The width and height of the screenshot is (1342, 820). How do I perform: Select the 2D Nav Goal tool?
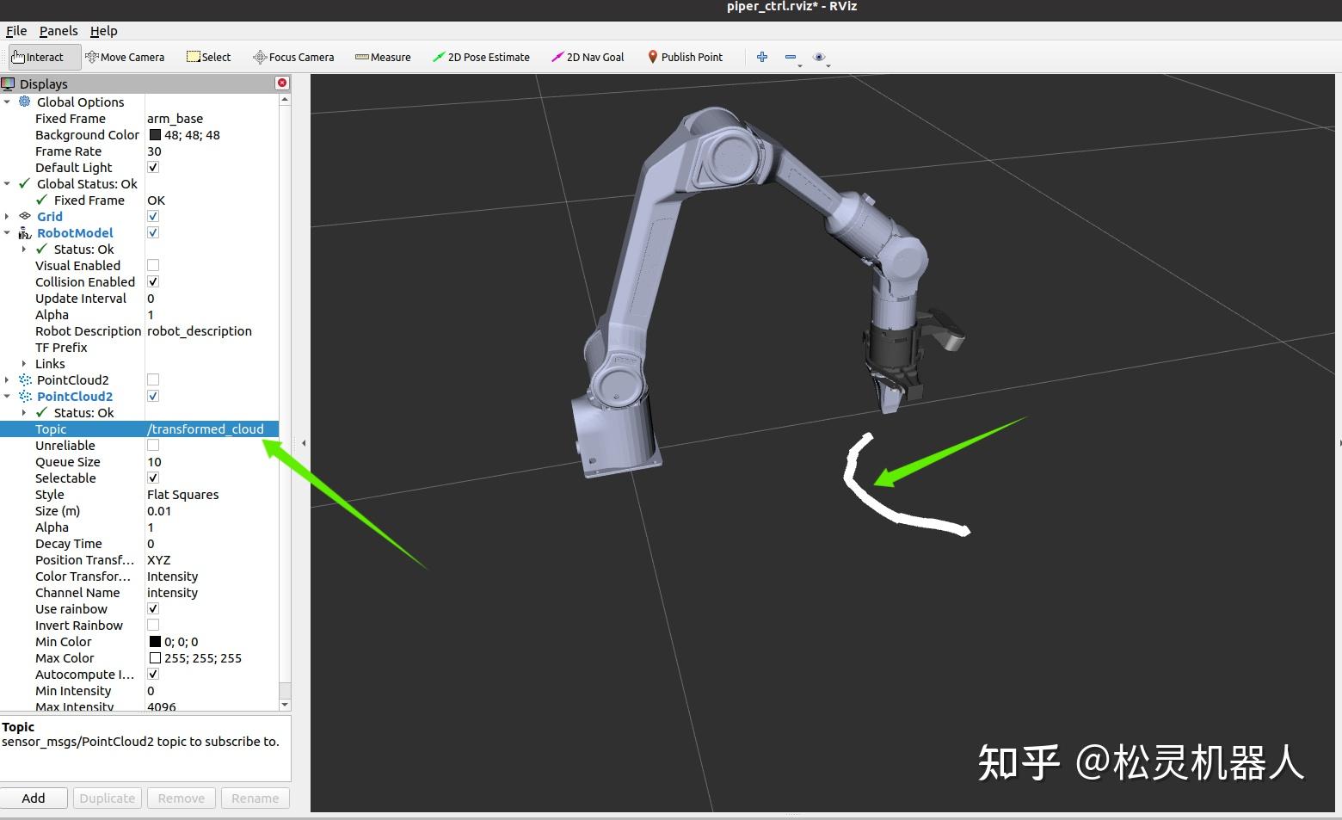tap(588, 57)
